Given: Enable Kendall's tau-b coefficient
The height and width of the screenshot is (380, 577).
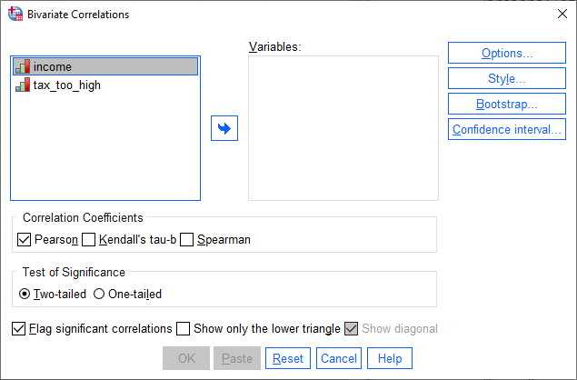Looking at the screenshot, I should pyautogui.click(x=89, y=240).
